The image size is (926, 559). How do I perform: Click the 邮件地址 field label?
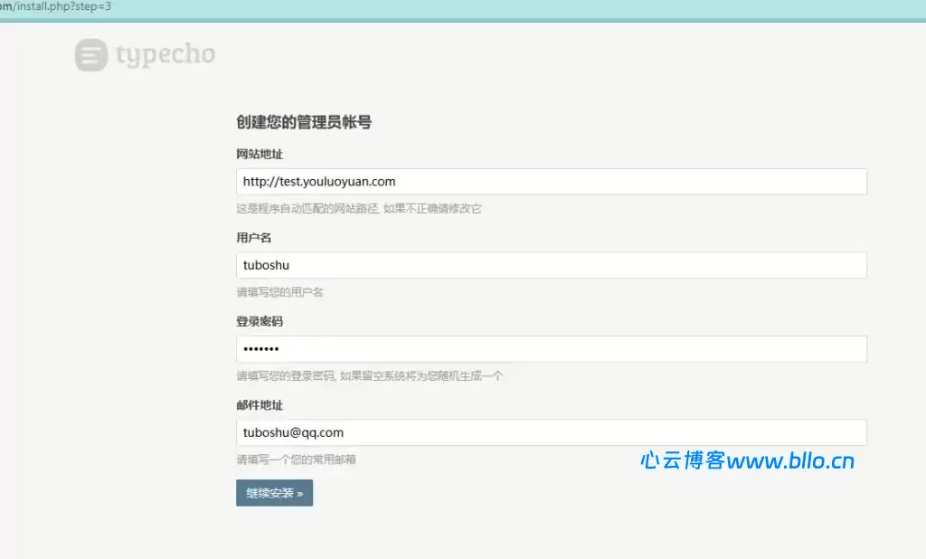[260, 405]
